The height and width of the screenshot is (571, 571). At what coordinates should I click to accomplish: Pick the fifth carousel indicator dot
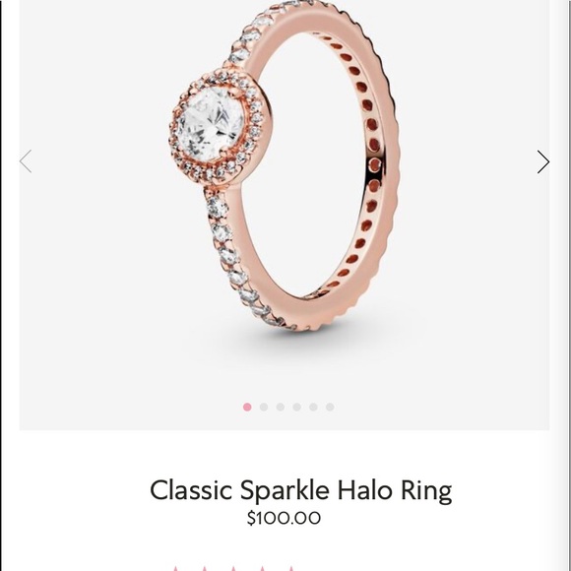point(313,407)
